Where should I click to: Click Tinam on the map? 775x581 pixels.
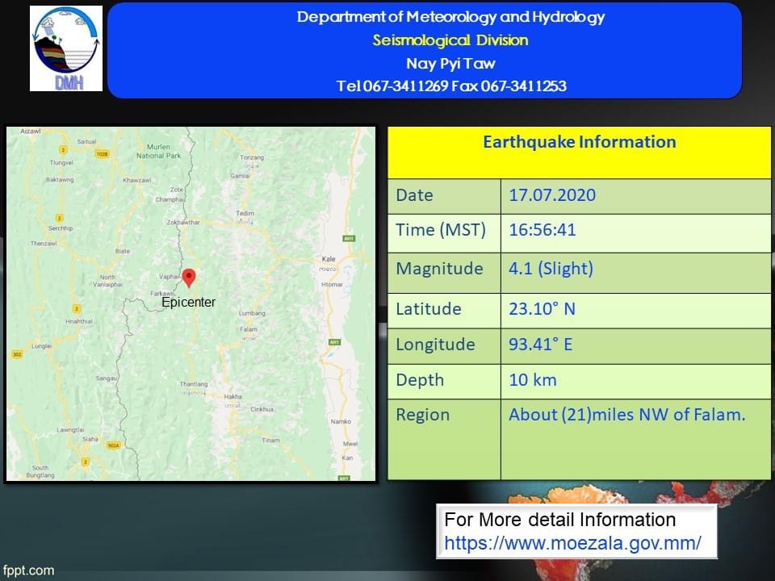click(271, 441)
